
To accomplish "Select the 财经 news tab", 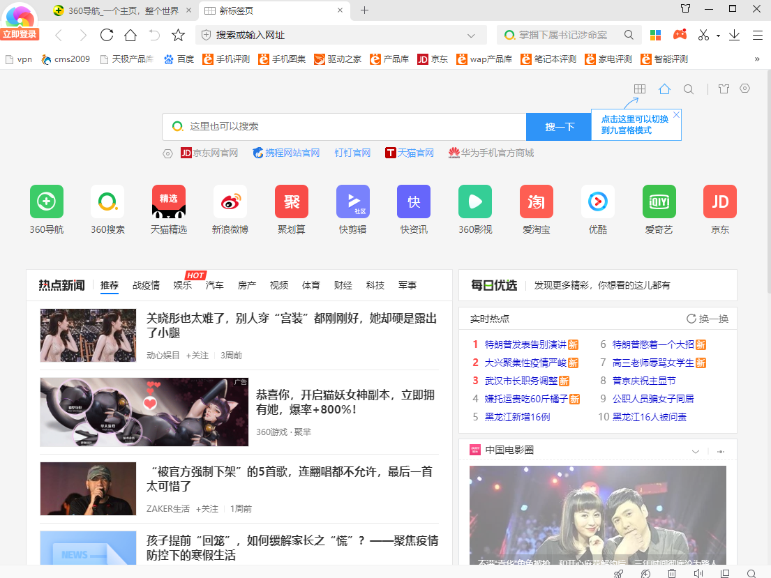I will (343, 285).
